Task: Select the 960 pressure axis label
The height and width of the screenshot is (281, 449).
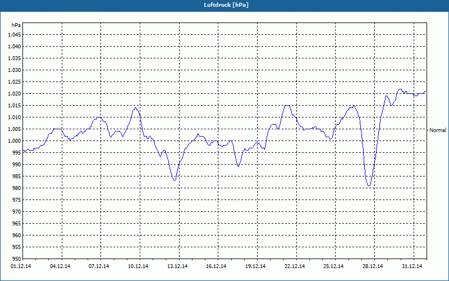Action: (17, 235)
